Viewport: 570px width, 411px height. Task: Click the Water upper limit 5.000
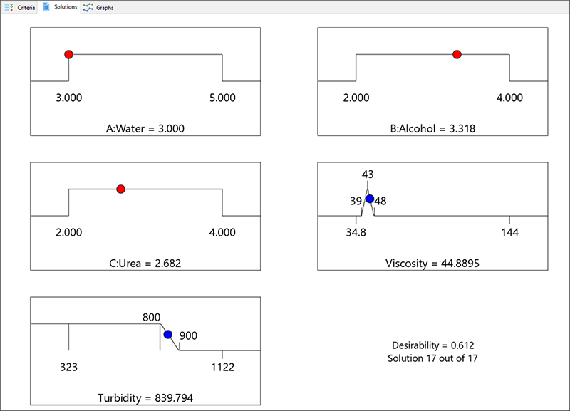[x=222, y=98]
